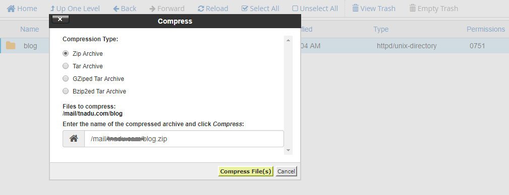
Task: Close the Compress dialog with X
Action: point(61,20)
